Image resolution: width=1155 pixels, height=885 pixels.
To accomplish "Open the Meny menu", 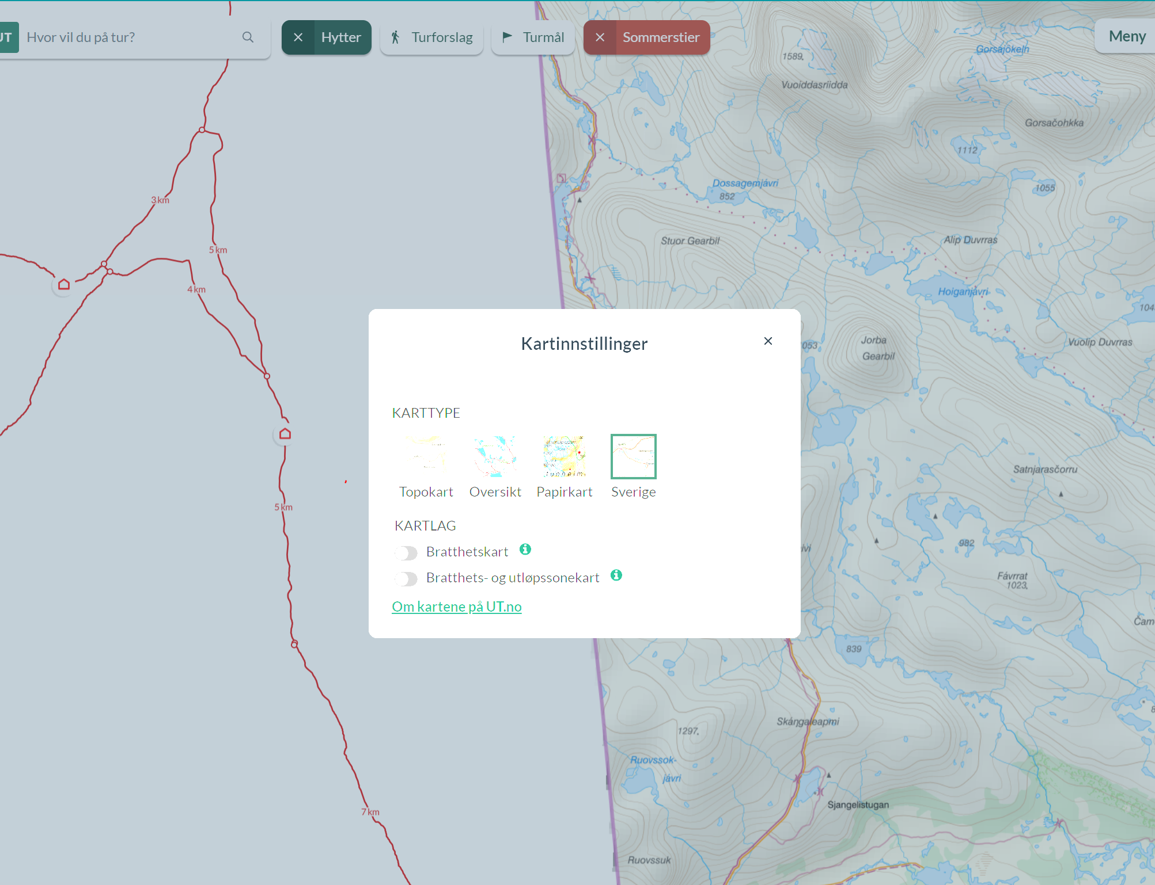I will [1126, 36].
